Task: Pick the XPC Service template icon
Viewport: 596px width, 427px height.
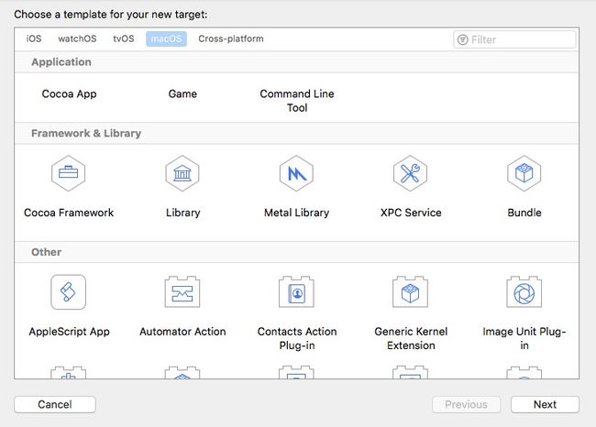Action: (x=410, y=173)
